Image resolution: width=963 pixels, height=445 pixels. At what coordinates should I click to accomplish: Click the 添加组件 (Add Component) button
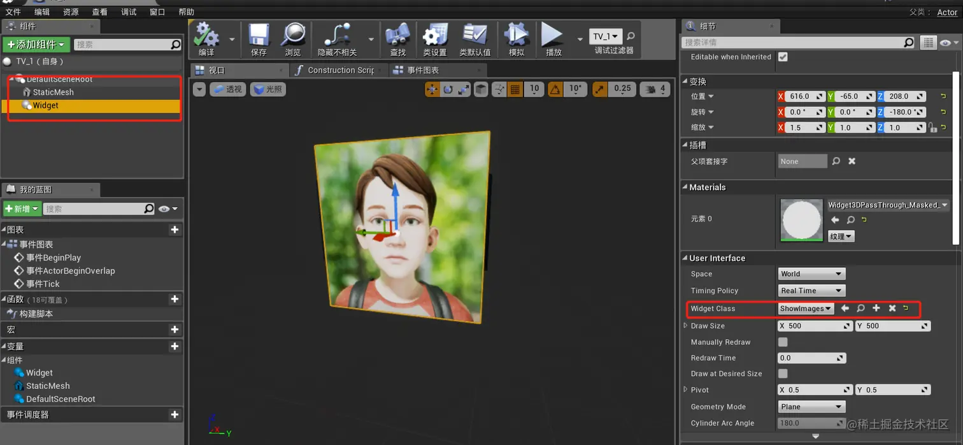(x=36, y=45)
